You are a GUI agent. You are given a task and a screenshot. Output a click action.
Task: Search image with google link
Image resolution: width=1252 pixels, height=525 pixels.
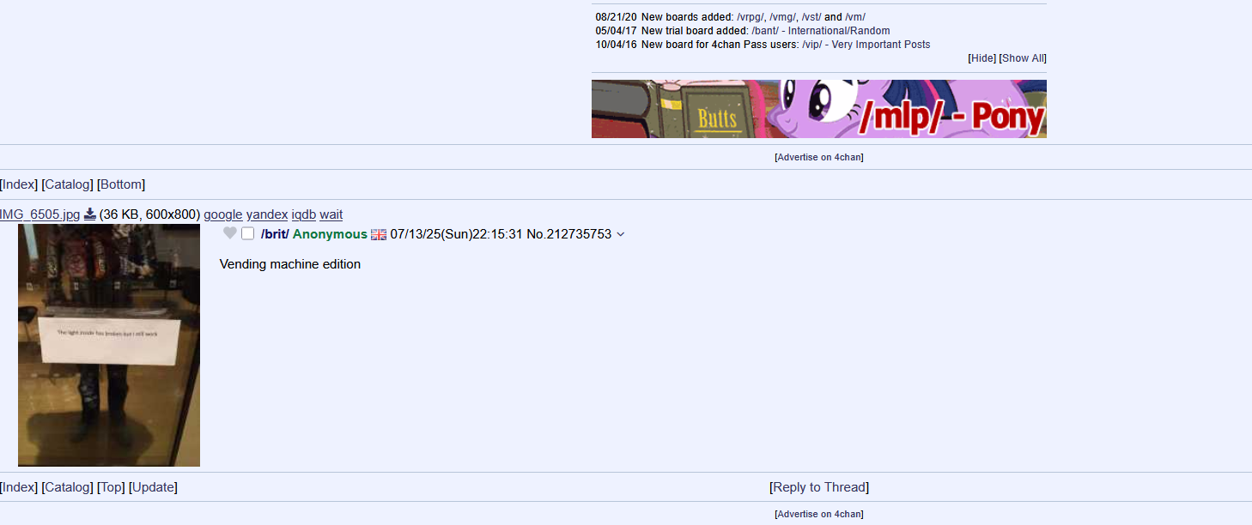click(x=223, y=214)
